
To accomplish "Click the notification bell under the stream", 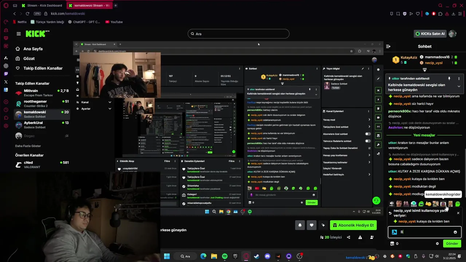I will [x=300, y=225].
